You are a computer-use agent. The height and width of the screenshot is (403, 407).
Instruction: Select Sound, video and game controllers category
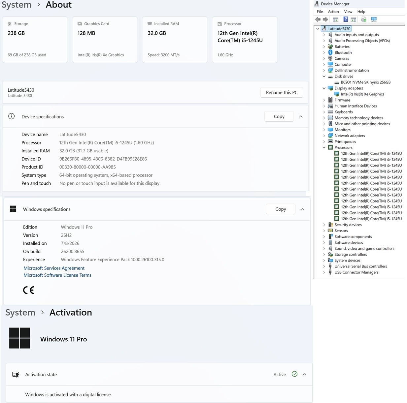point(364,248)
